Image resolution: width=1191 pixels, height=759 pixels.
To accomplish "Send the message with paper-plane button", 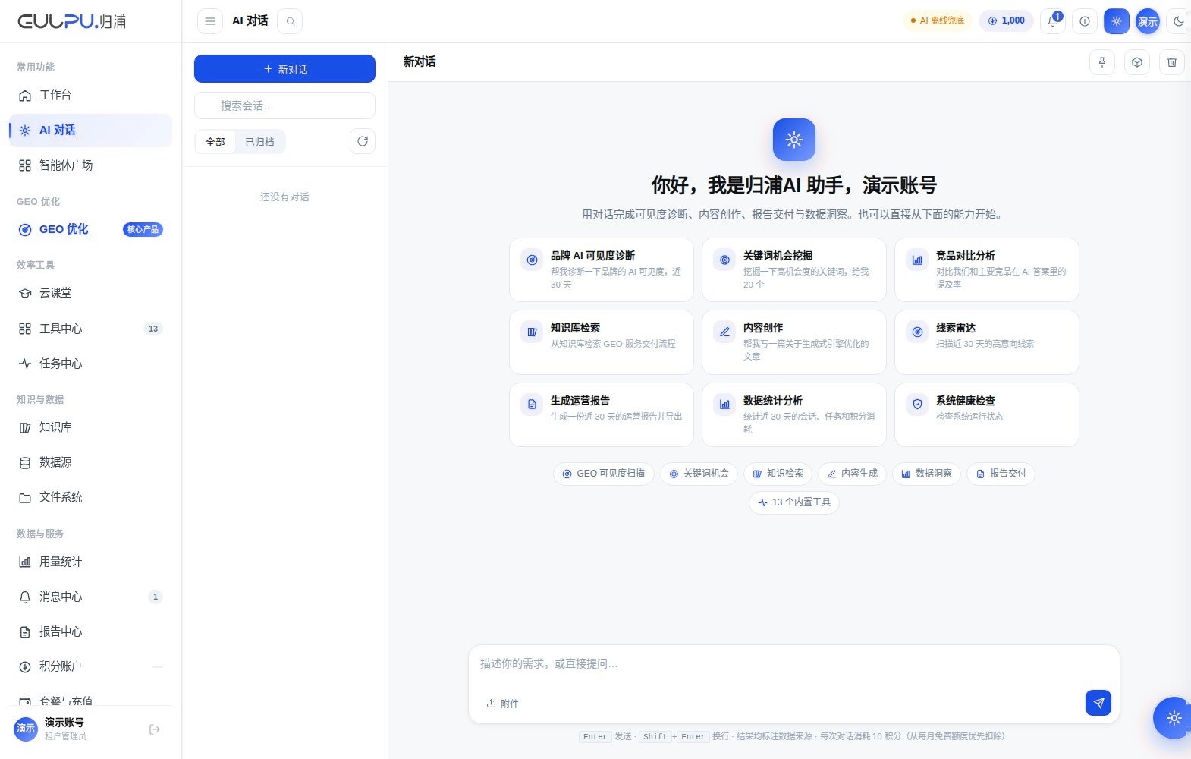I will (1098, 703).
